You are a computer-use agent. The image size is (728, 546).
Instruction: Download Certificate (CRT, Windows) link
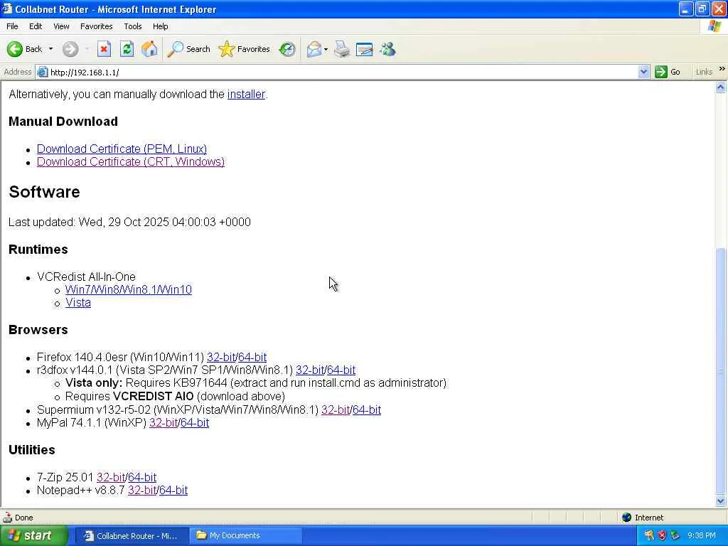(131, 161)
